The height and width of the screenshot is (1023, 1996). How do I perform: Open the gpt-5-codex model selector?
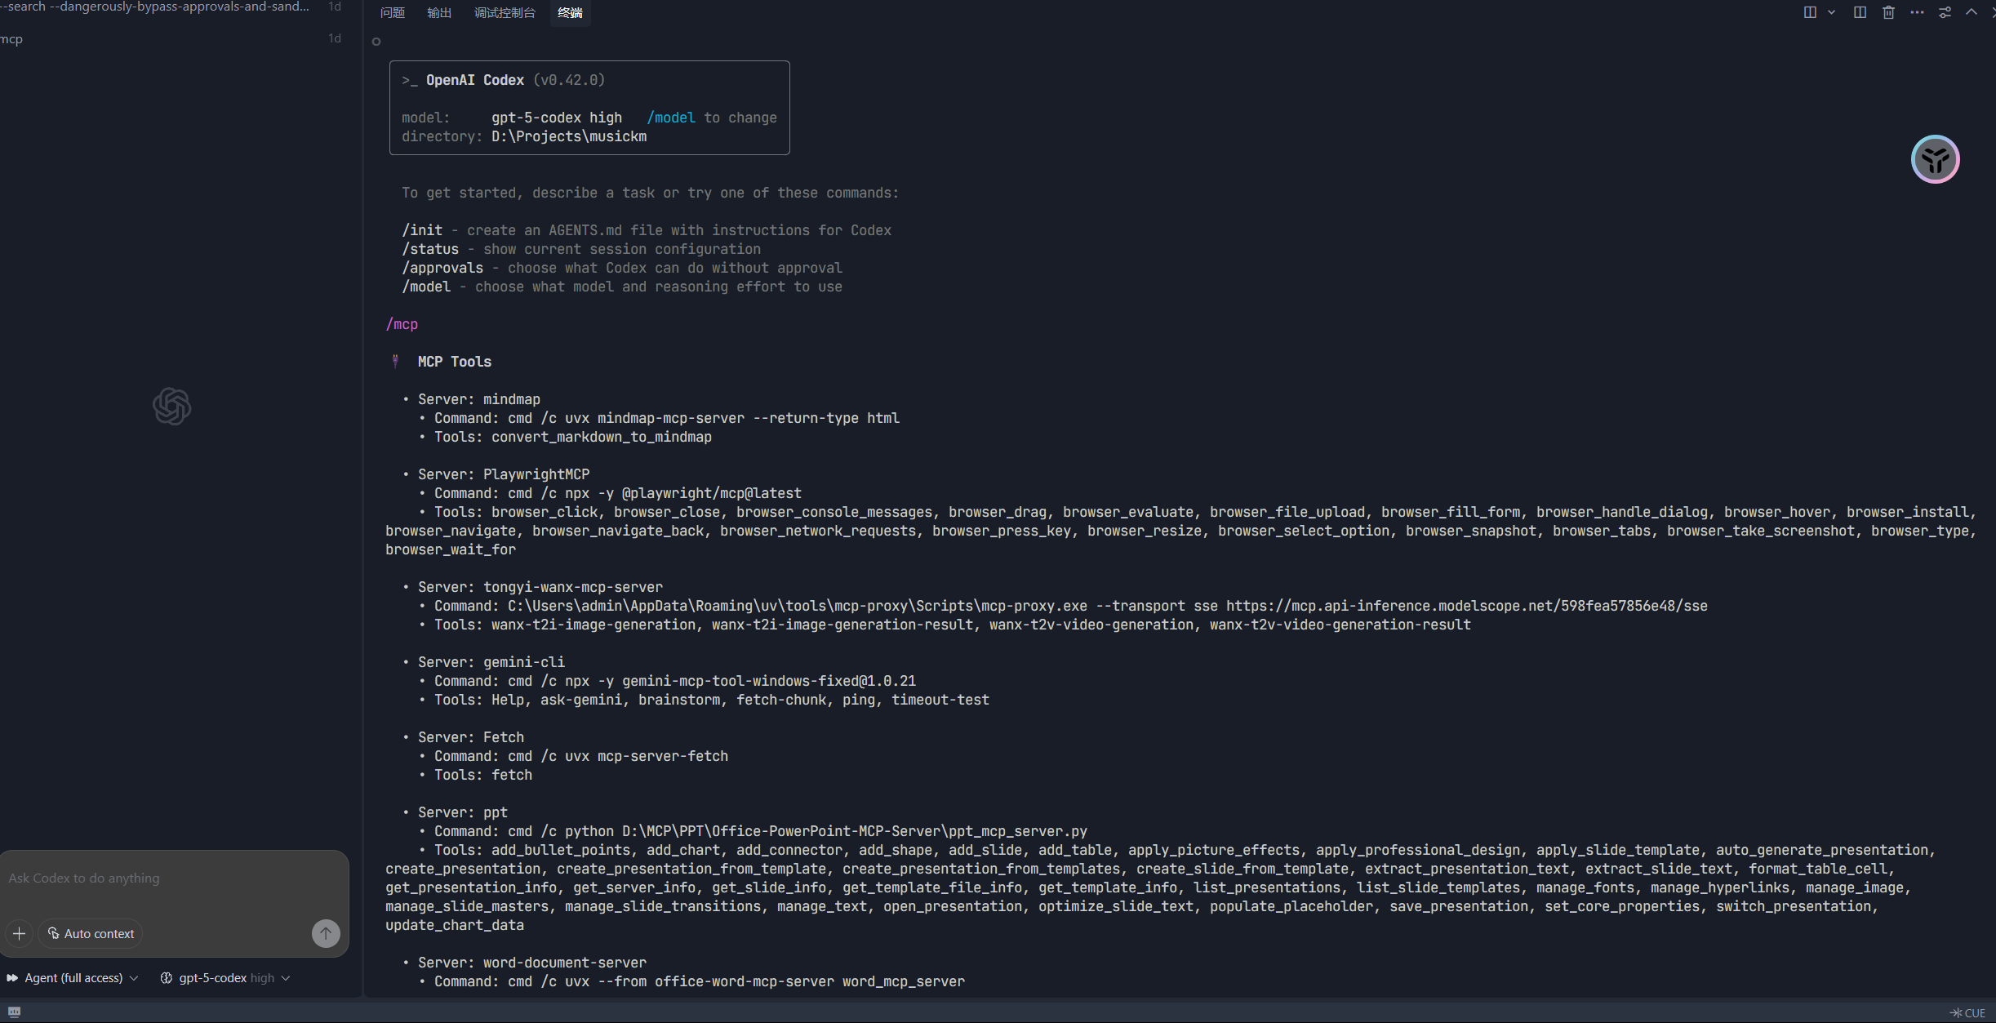(x=225, y=978)
